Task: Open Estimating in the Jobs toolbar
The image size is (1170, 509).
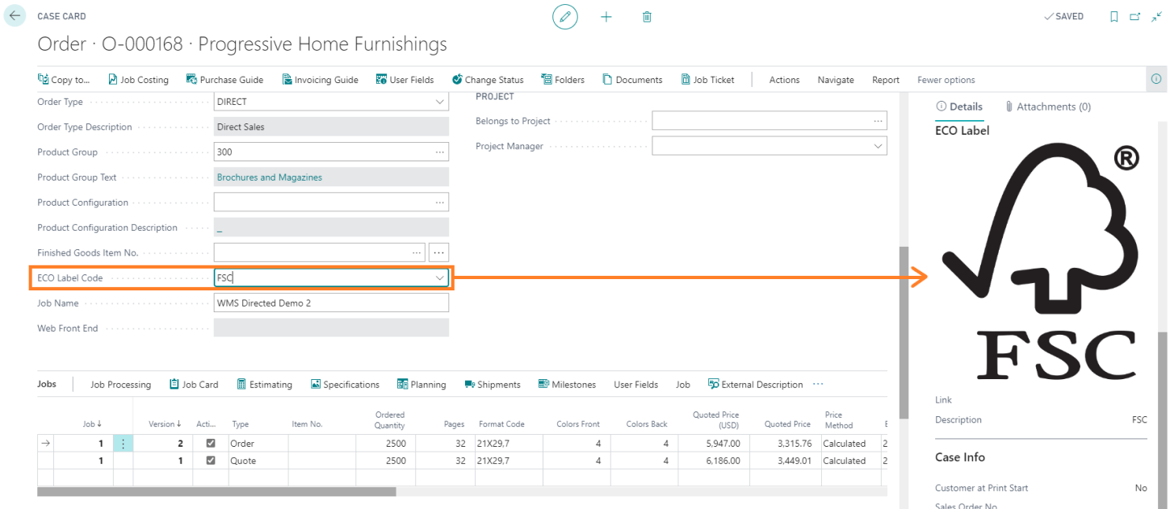Action: 264,384
